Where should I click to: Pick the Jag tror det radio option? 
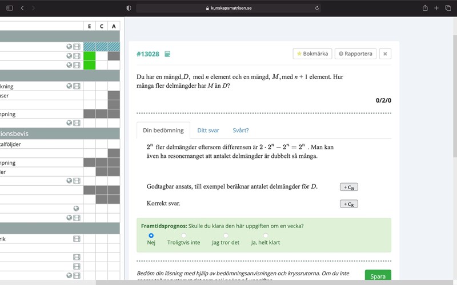(x=226, y=235)
